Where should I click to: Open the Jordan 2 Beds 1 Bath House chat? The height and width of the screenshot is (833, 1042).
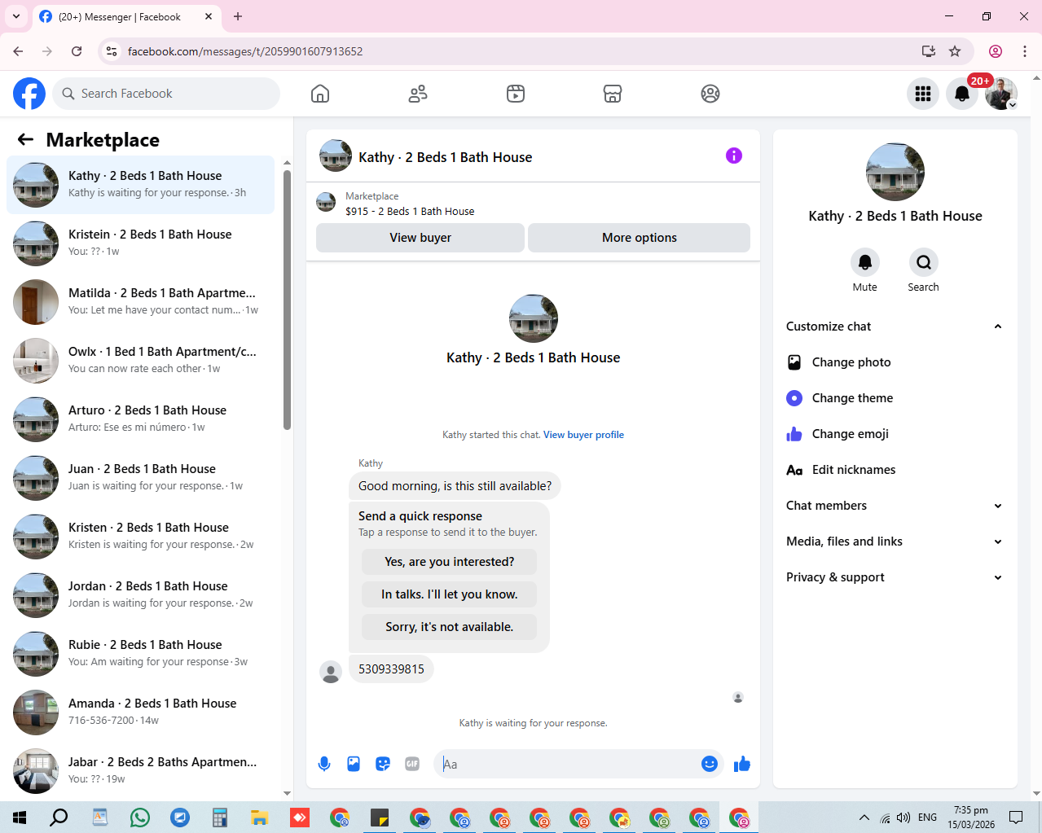click(x=141, y=595)
